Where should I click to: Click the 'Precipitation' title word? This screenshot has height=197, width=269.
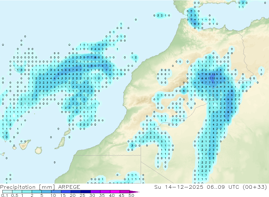point(18,187)
